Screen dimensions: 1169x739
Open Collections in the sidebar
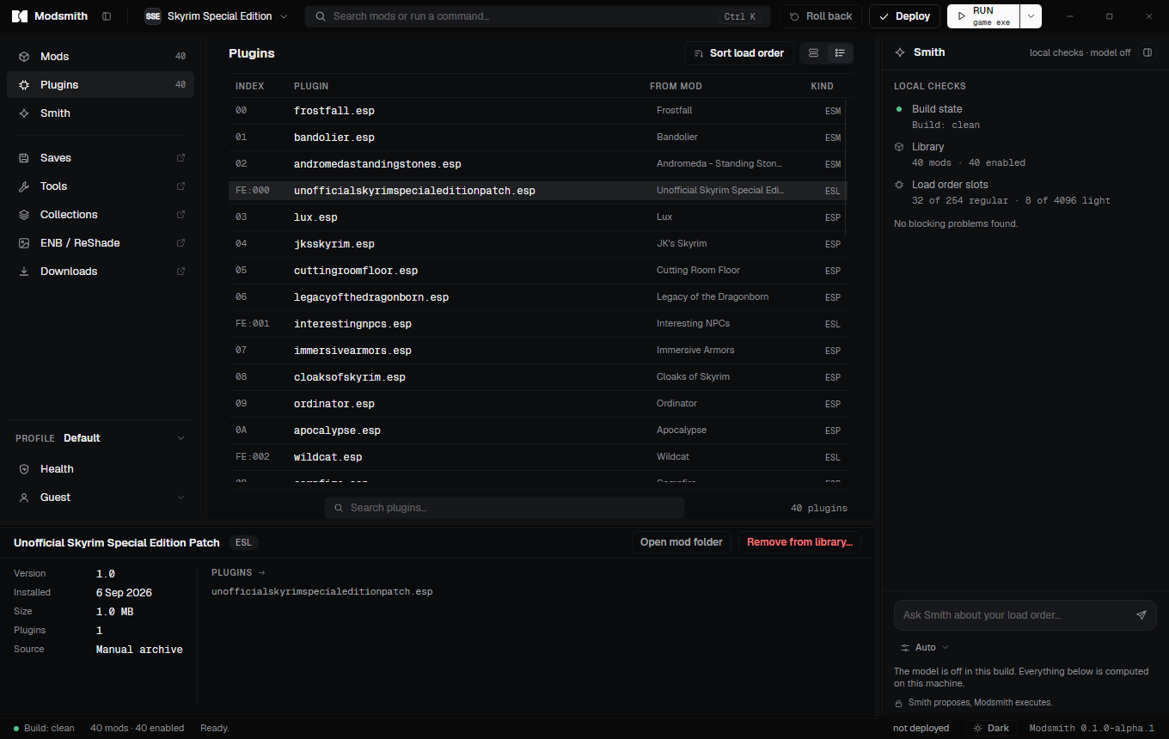(x=101, y=215)
